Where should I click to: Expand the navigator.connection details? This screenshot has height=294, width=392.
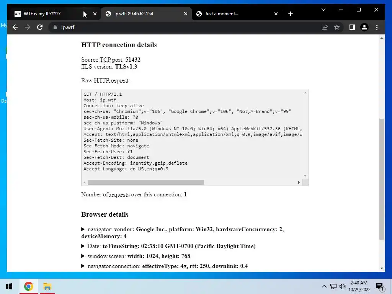tap(83, 266)
